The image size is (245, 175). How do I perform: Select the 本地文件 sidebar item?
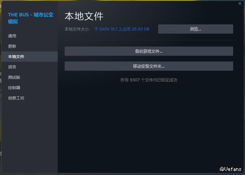[x=16, y=57]
